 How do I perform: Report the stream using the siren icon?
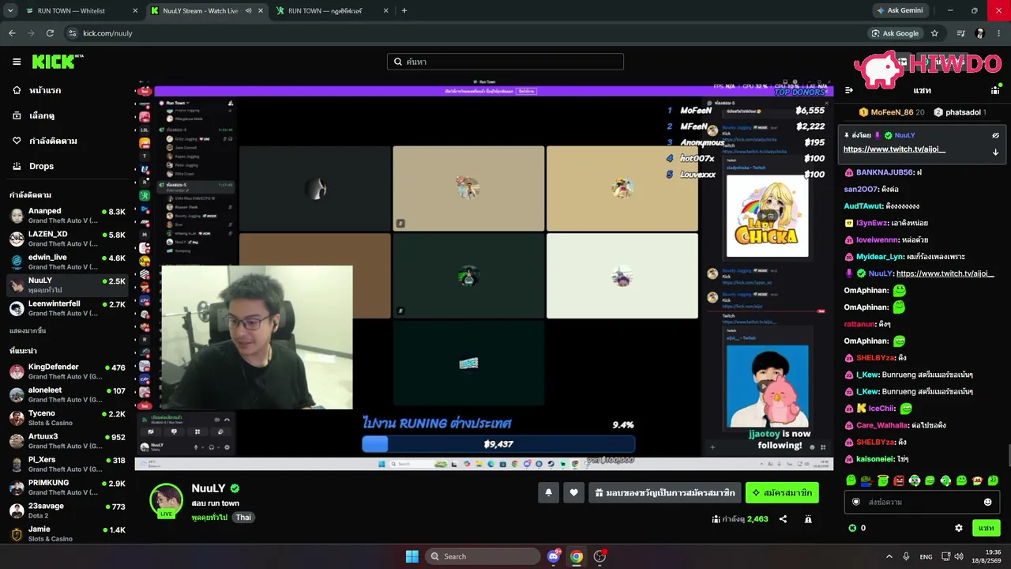click(x=808, y=519)
